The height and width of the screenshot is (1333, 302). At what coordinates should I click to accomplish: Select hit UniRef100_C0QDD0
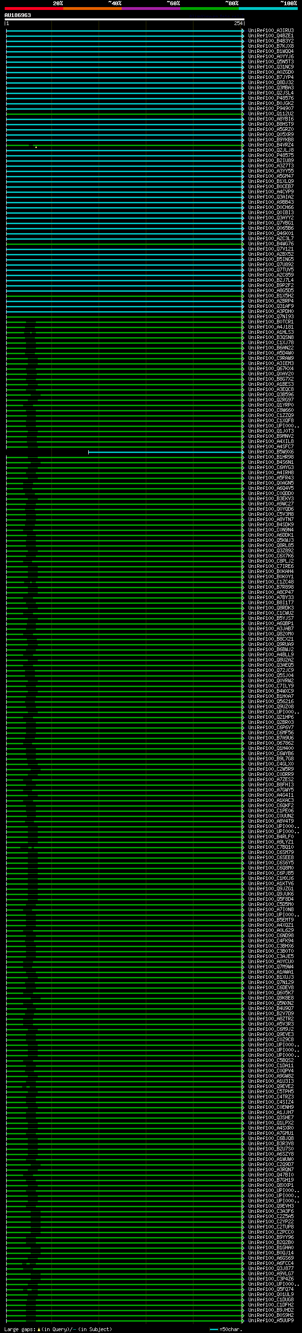pyautogui.click(x=271, y=494)
